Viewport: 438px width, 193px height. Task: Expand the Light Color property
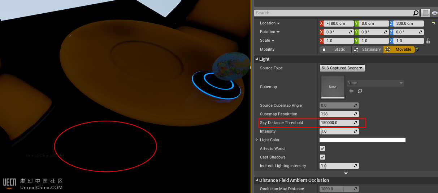click(257, 140)
